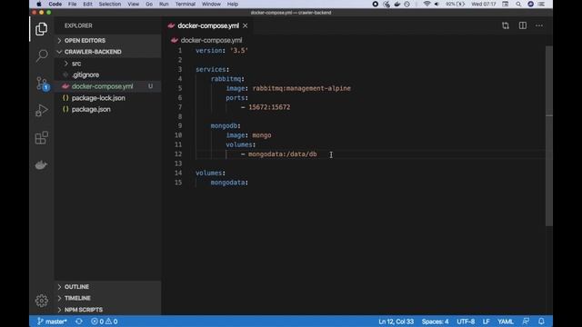The height and width of the screenshot is (327, 582).
Task: Click the 'mongodb:' service key
Action: (226, 125)
